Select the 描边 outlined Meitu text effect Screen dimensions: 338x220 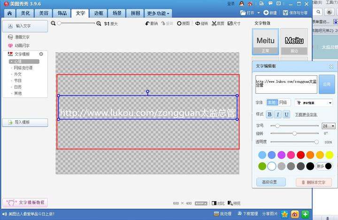(294, 42)
